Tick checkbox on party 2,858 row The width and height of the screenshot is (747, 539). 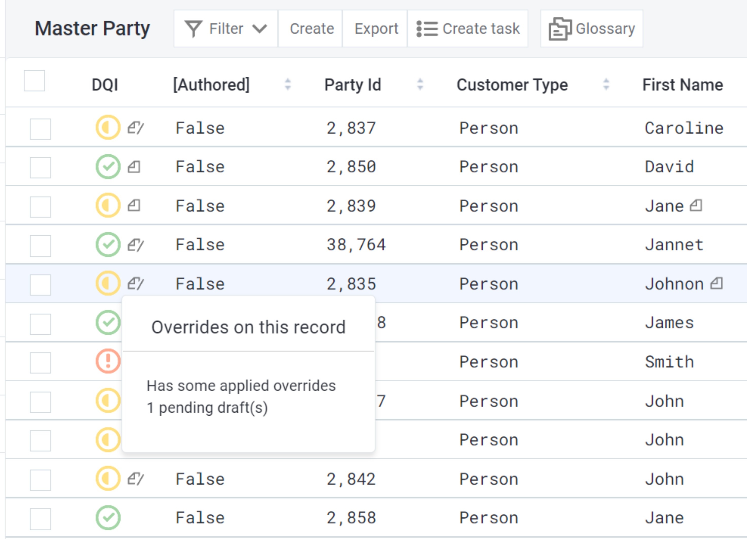(x=40, y=519)
